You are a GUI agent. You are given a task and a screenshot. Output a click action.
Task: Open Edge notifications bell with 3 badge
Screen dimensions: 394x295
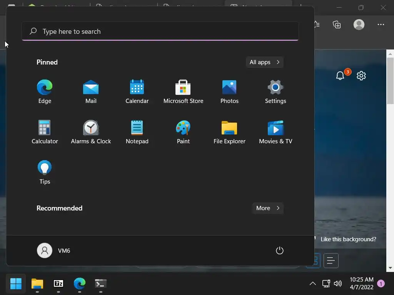click(x=340, y=75)
